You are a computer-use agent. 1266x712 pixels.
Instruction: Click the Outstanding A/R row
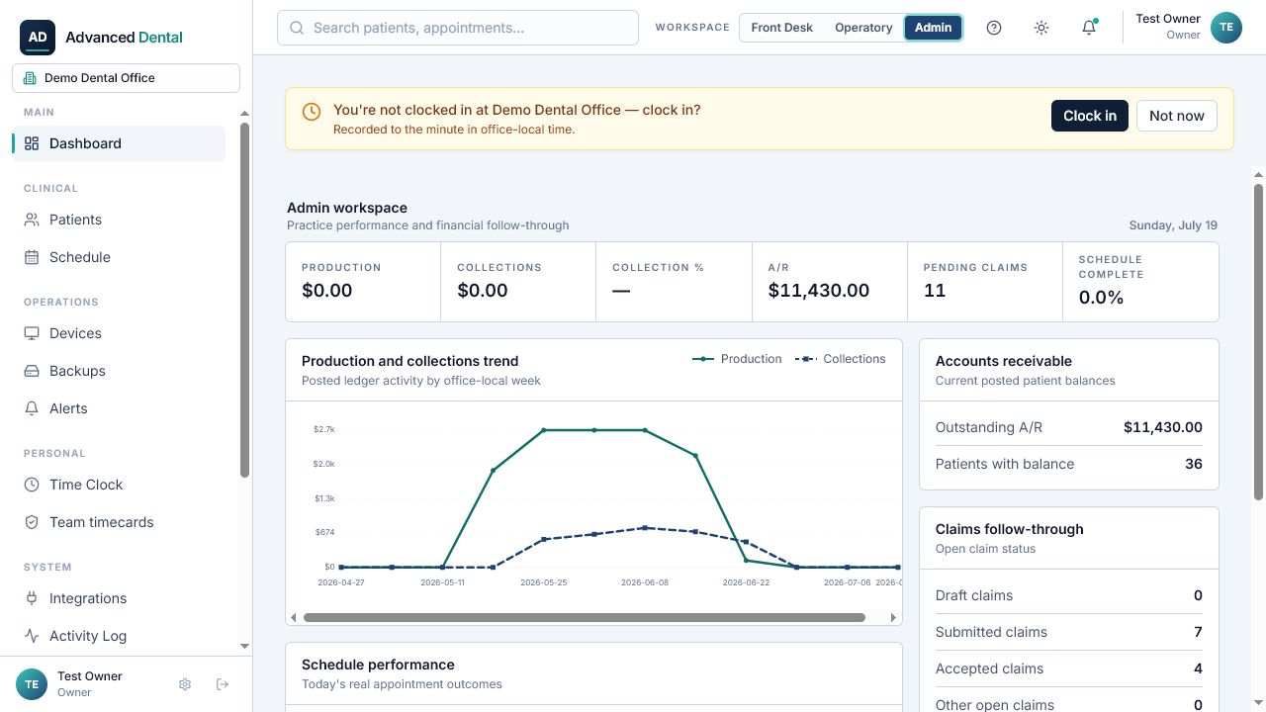tap(1069, 427)
